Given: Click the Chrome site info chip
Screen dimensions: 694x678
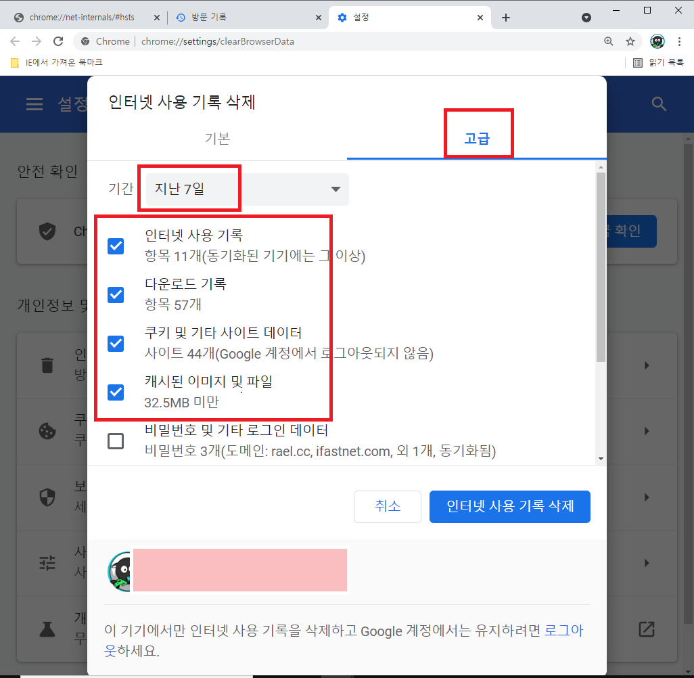Looking at the screenshot, I should coord(106,41).
